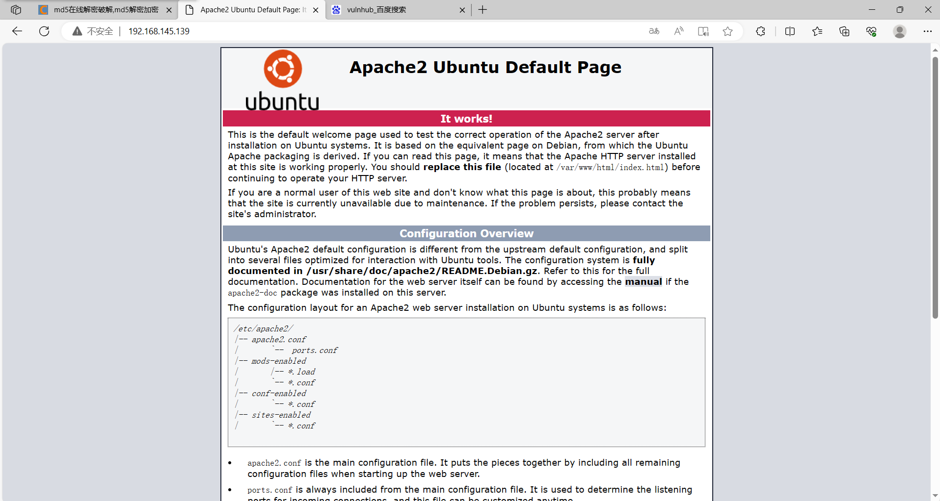Open immersive reader icon
The height and width of the screenshot is (501, 940).
[703, 31]
